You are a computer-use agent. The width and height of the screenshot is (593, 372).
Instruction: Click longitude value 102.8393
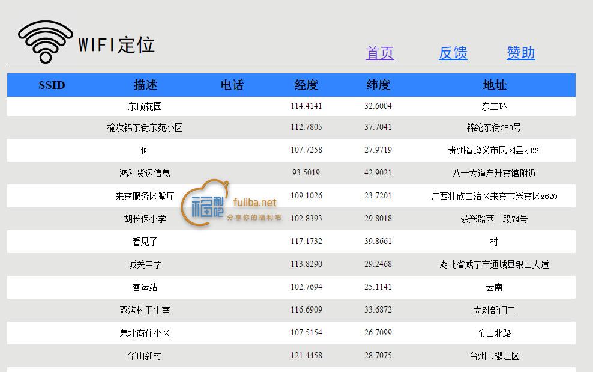tap(306, 218)
